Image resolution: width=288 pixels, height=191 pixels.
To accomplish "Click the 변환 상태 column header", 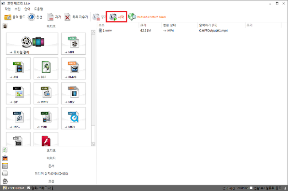I will [x=180, y=25].
